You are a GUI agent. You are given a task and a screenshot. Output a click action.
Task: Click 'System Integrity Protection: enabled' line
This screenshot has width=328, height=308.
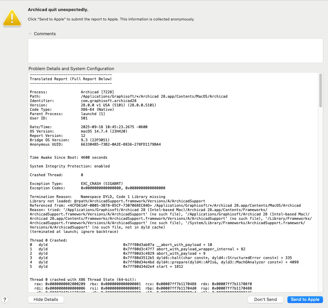pos(70,166)
